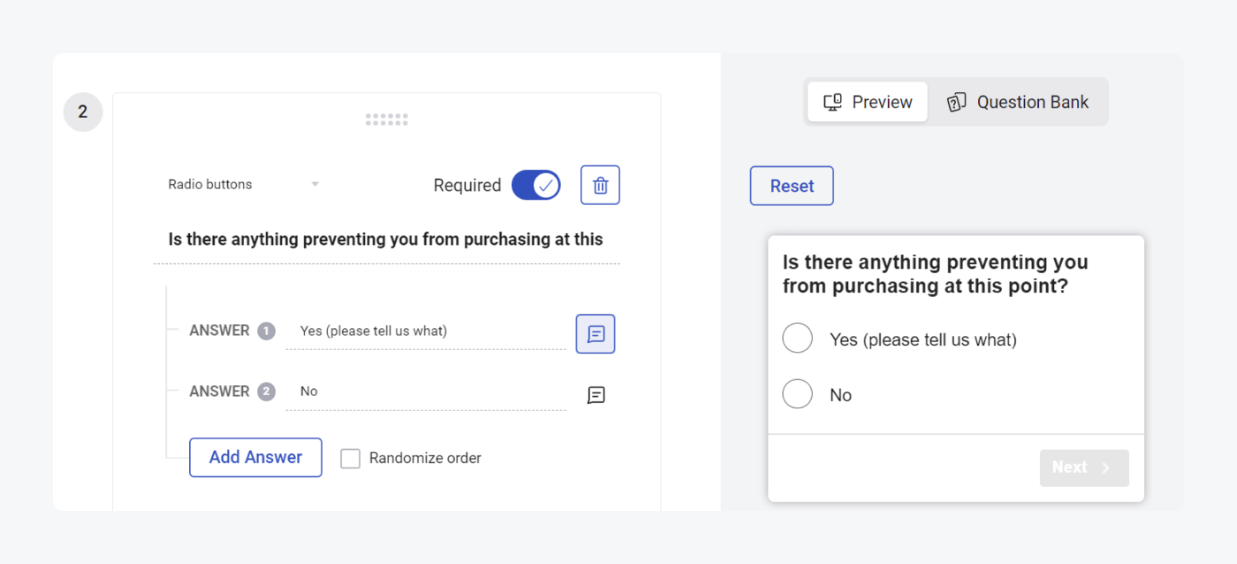Select the Preview tab
The height and width of the screenshot is (564, 1237).
tap(867, 102)
